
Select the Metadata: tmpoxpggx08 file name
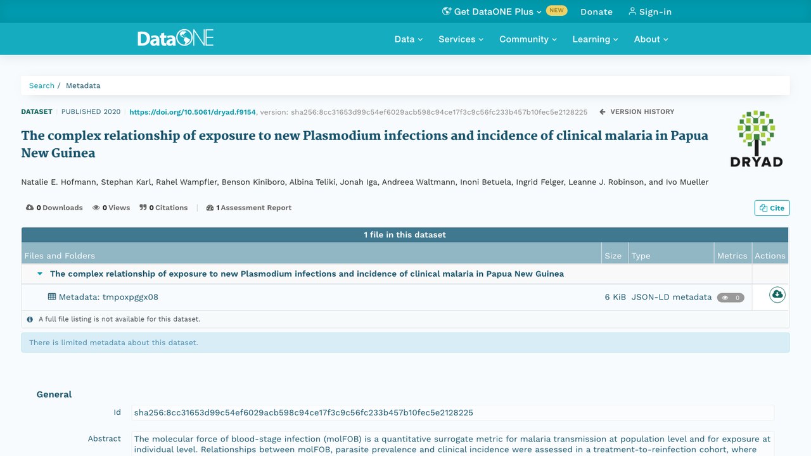click(108, 297)
